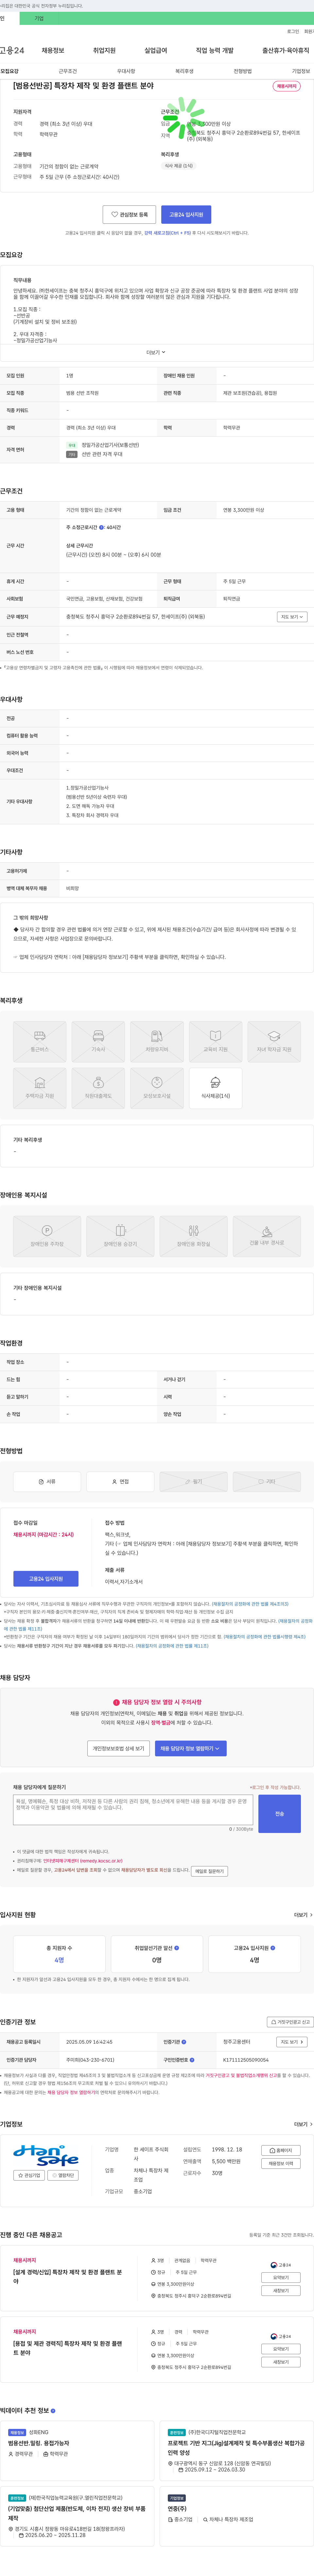The image size is (314, 2576).
Task: Click the 관심기업 star button
Action: click(x=29, y=2175)
